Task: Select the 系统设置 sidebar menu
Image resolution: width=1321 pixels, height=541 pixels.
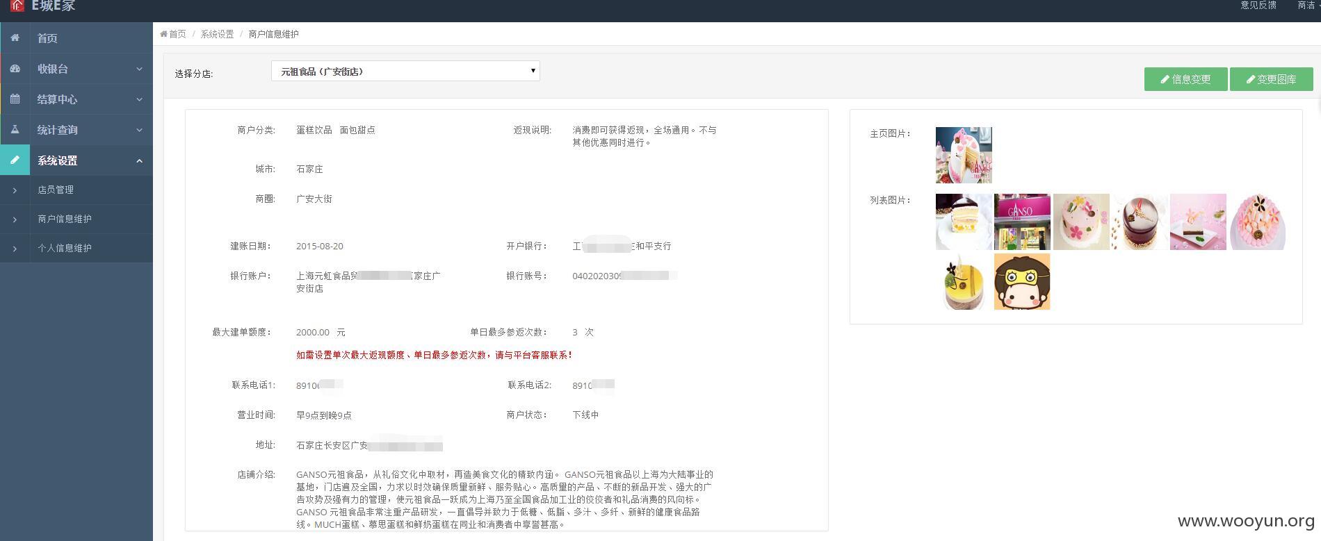Action: [76, 160]
